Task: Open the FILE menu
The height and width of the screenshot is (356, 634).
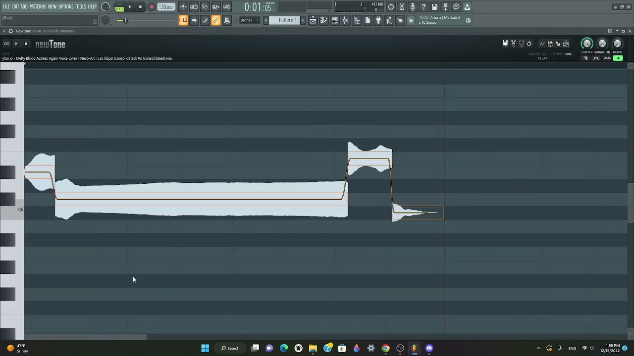Action: (x=6, y=7)
